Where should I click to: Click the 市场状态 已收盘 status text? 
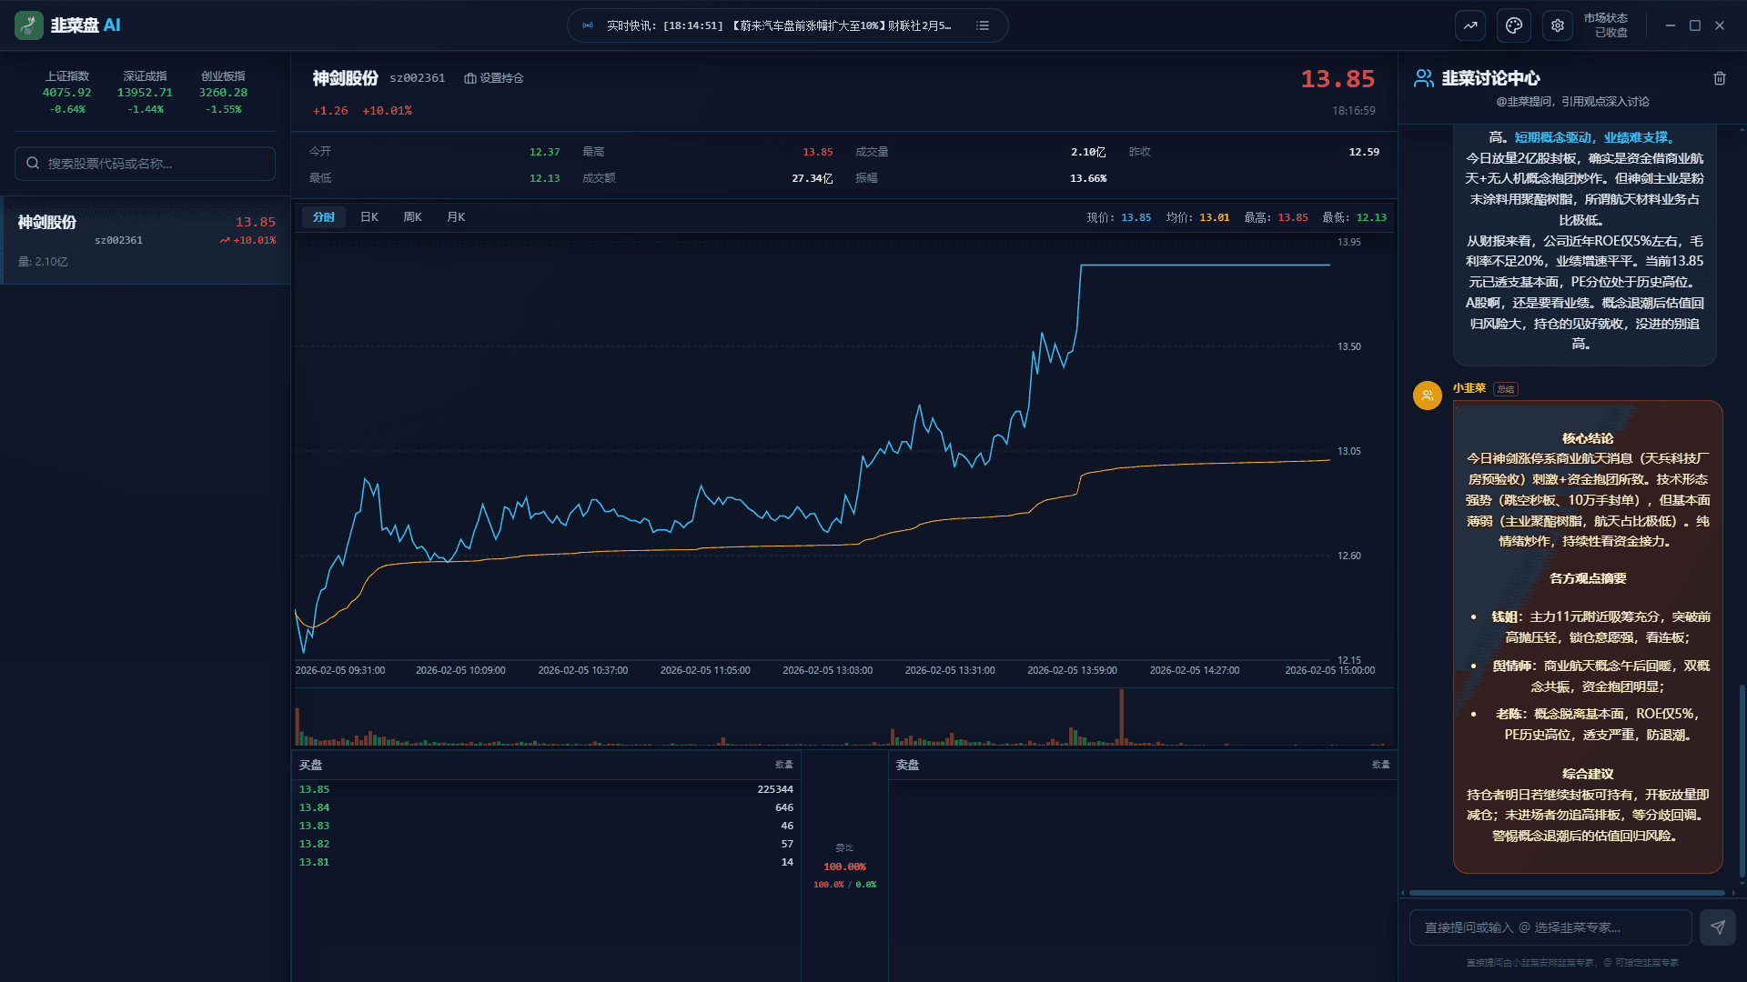point(1605,25)
